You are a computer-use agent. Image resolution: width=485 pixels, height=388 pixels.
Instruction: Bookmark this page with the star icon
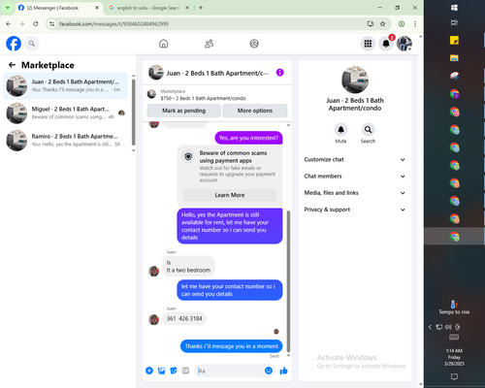coord(383,24)
